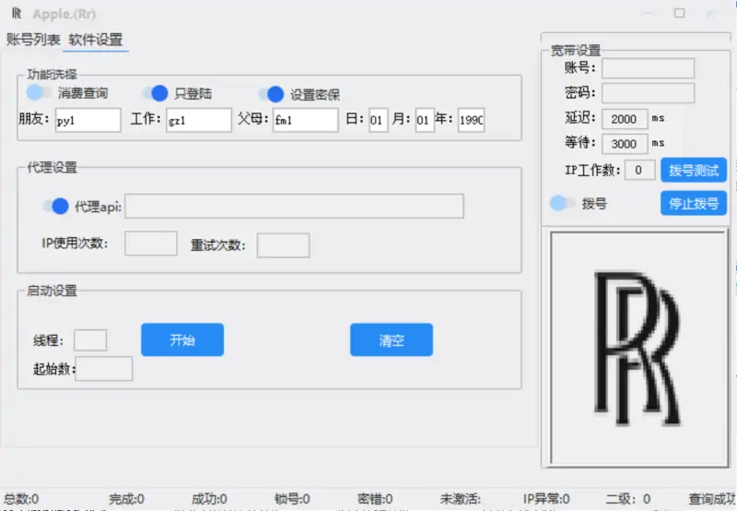Click the 朋友 answer field

[x=88, y=120]
